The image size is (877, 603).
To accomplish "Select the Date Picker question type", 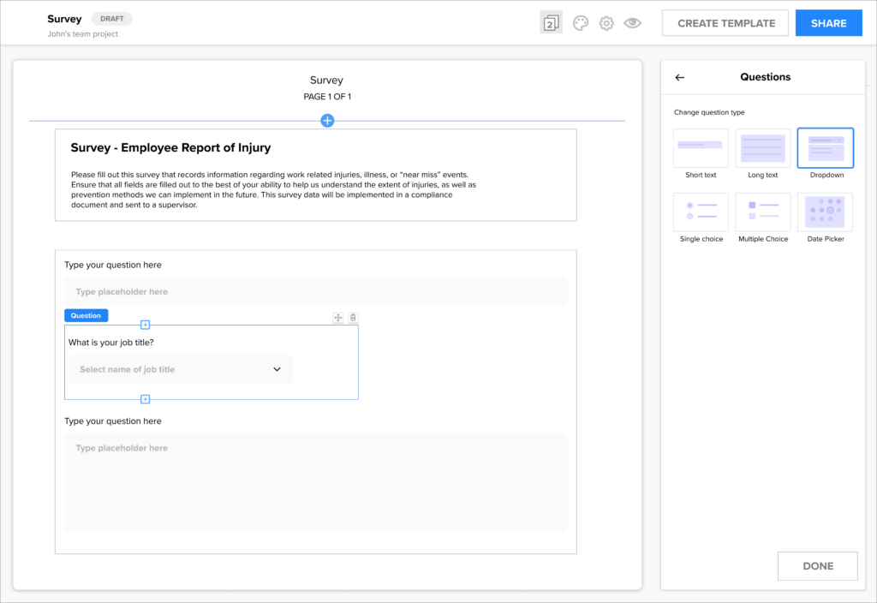I will coord(825,212).
